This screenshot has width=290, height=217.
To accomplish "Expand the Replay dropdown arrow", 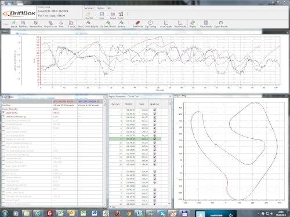I will (x=198, y=24).
